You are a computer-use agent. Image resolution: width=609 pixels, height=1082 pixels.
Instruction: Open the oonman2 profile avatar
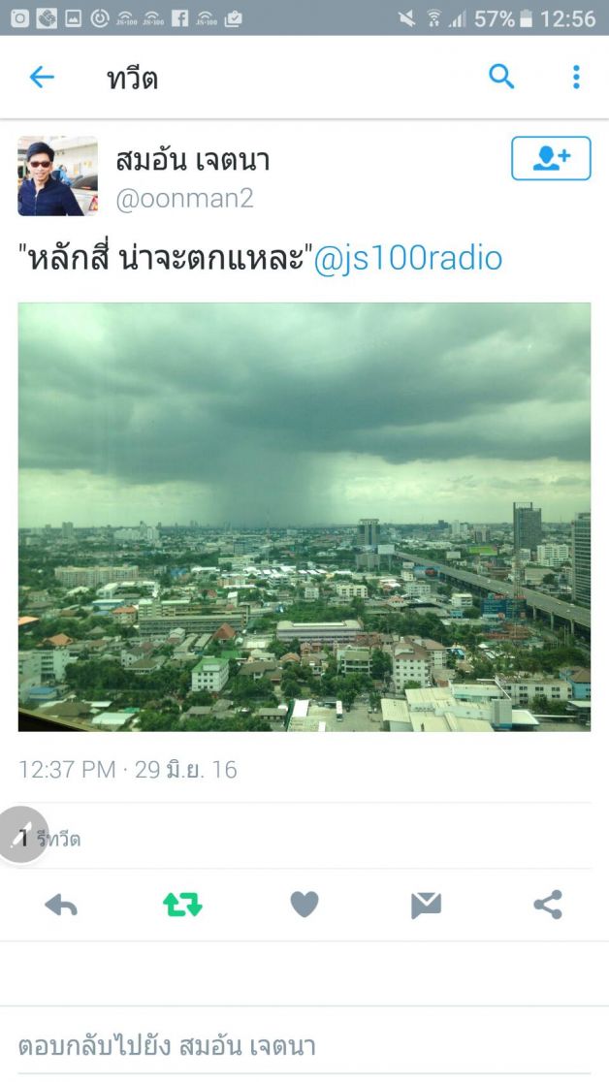57,175
